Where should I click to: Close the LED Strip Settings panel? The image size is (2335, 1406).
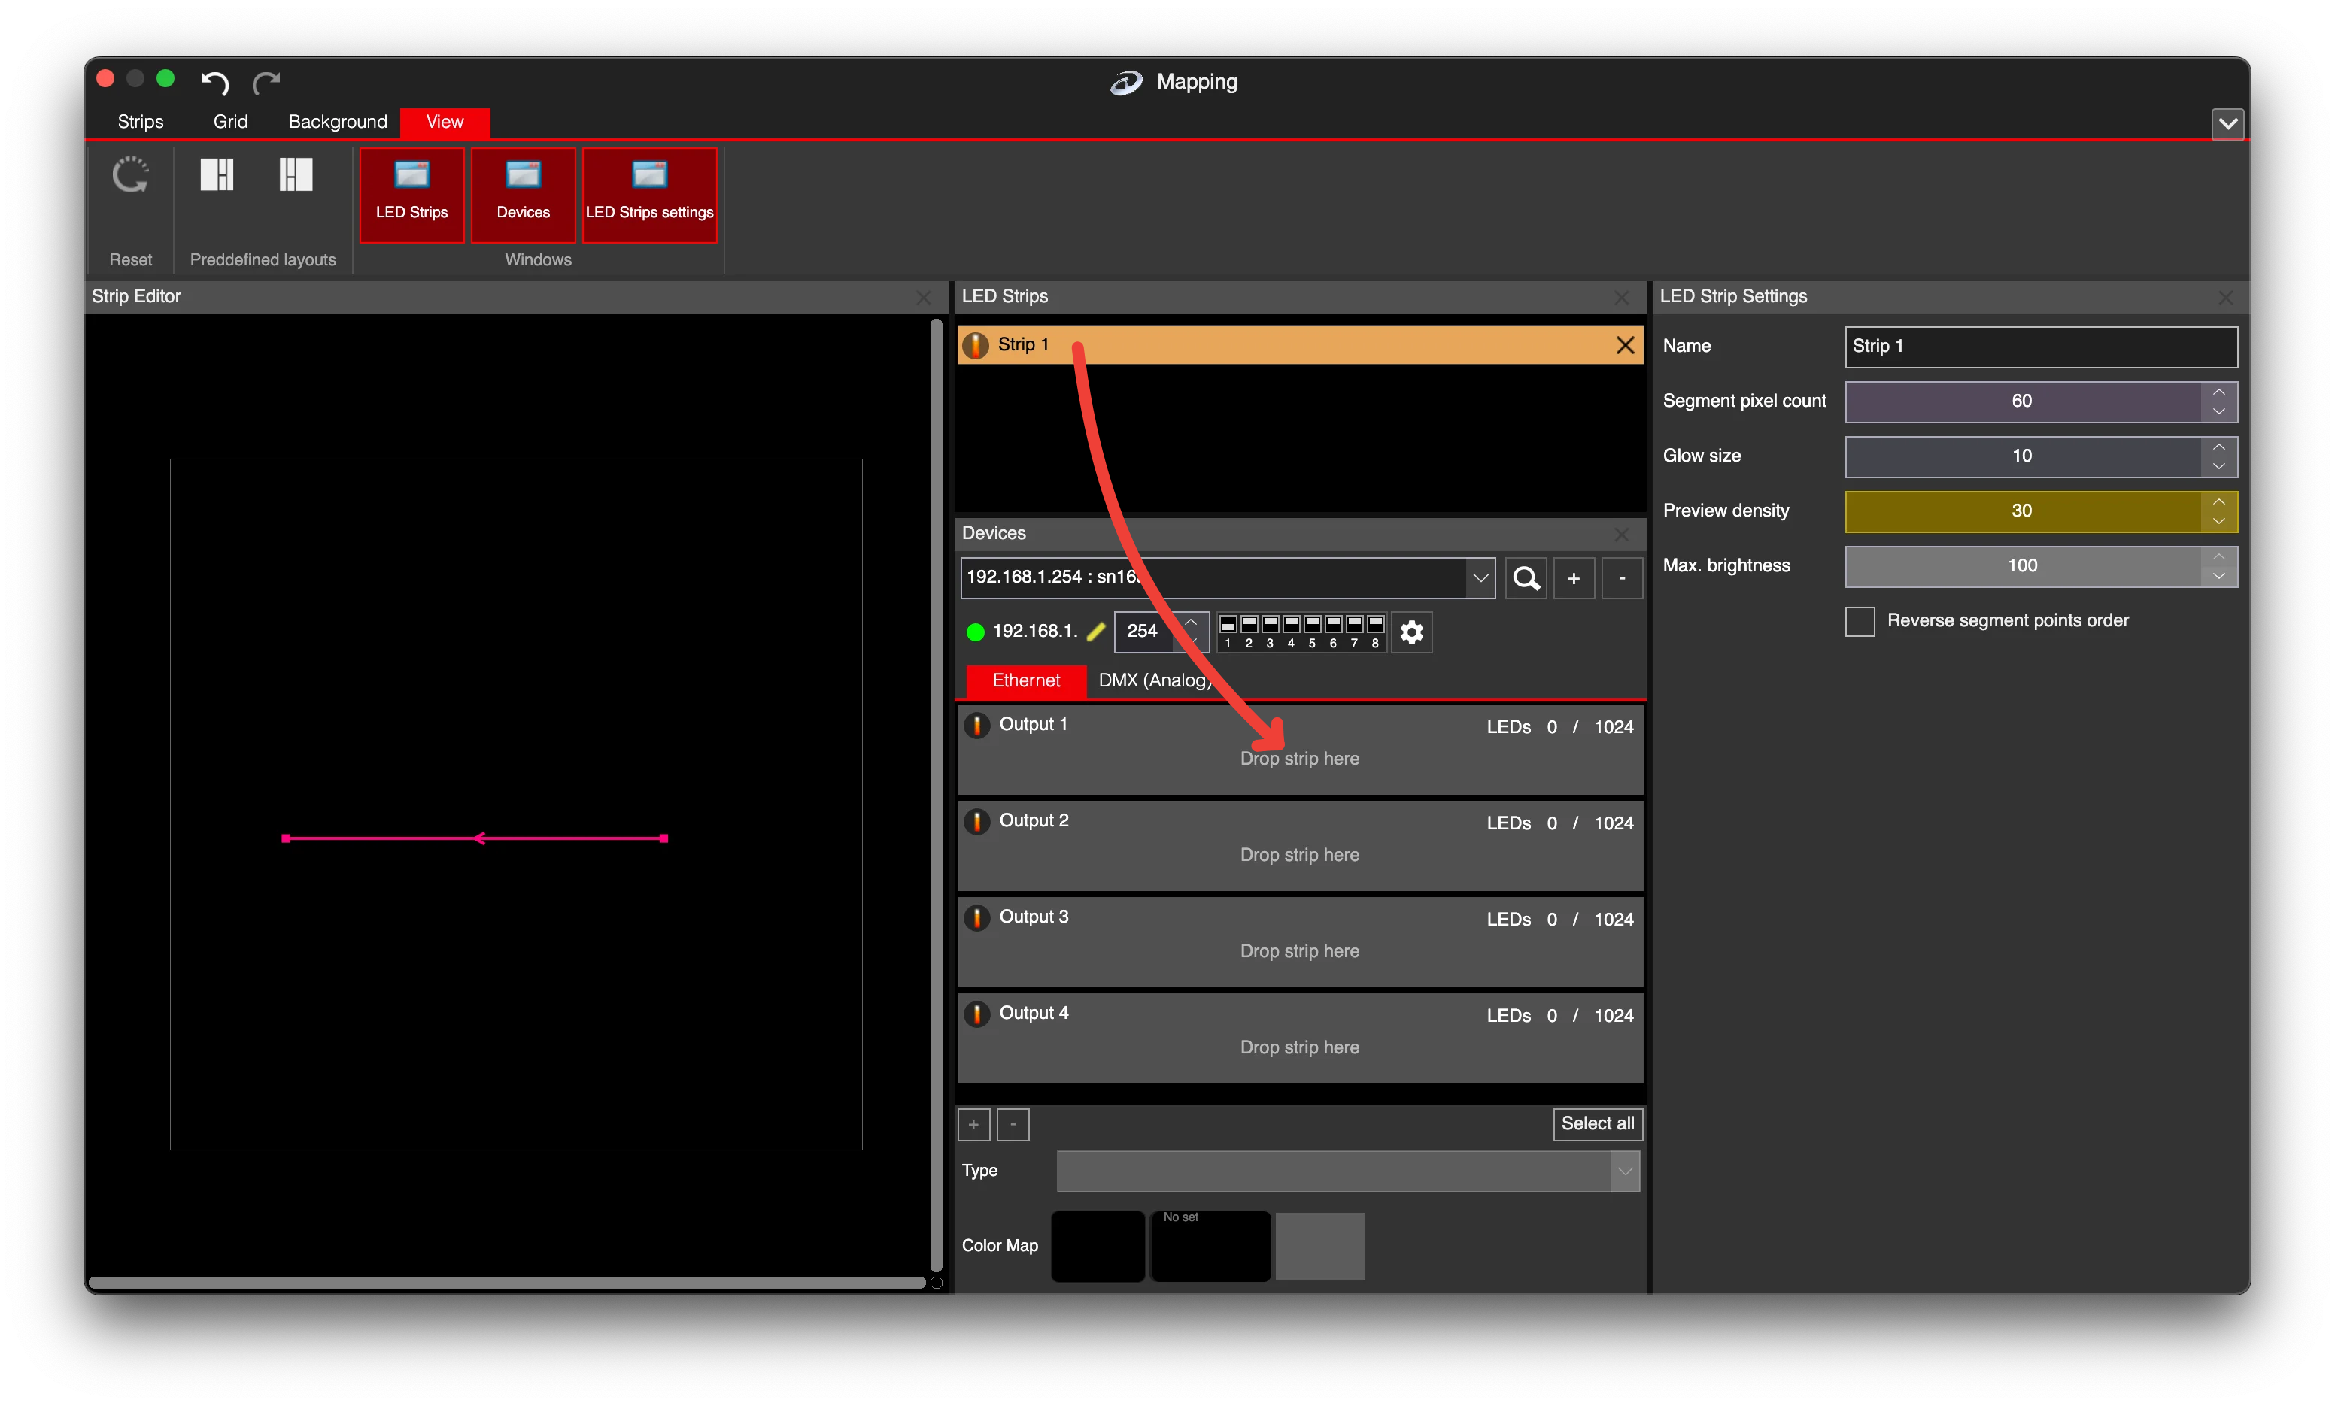coord(2225,298)
